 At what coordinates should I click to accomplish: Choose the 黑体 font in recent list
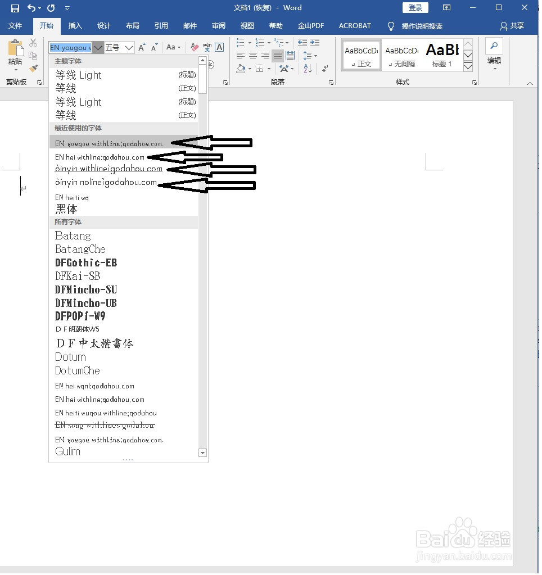click(124, 210)
